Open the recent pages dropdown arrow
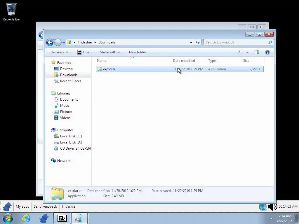The height and width of the screenshot is (224, 299). [x=64, y=43]
